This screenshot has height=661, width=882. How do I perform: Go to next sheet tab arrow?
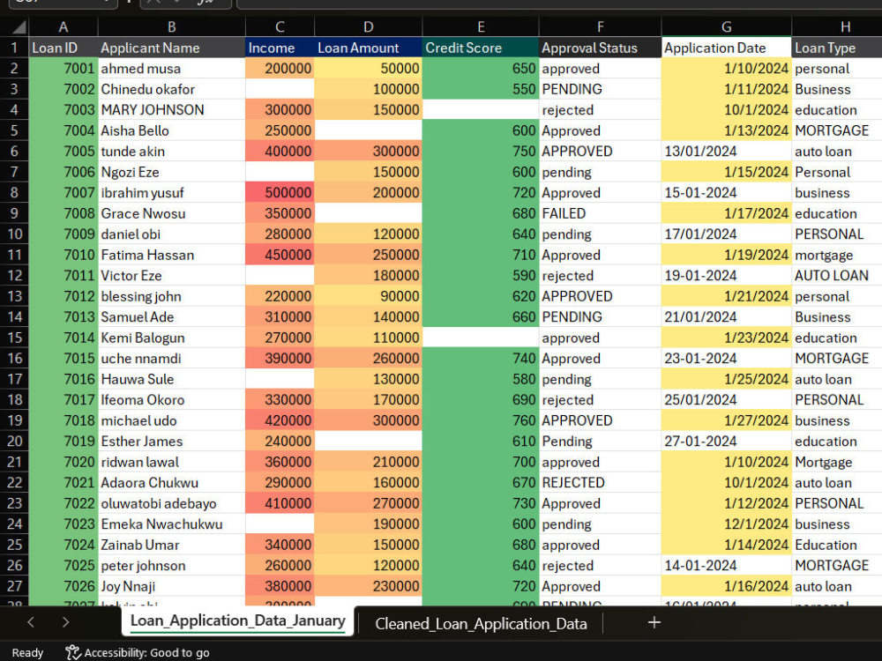tap(66, 622)
